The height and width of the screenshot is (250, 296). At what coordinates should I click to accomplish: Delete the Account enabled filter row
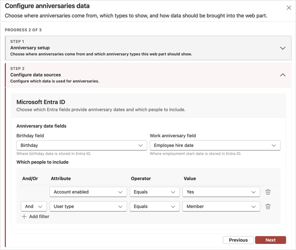(268, 192)
